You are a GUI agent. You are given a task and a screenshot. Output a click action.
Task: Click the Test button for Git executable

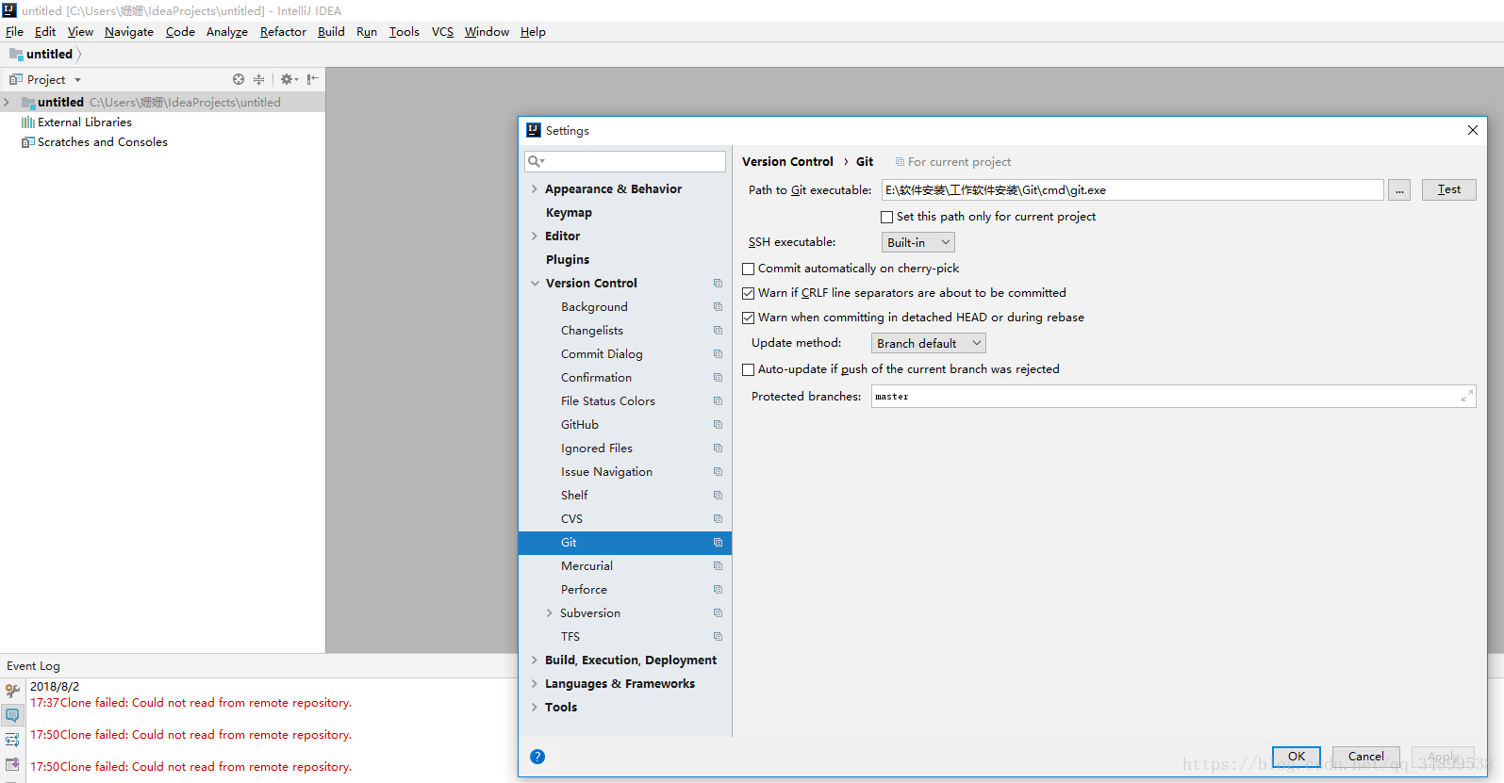pos(1449,189)
